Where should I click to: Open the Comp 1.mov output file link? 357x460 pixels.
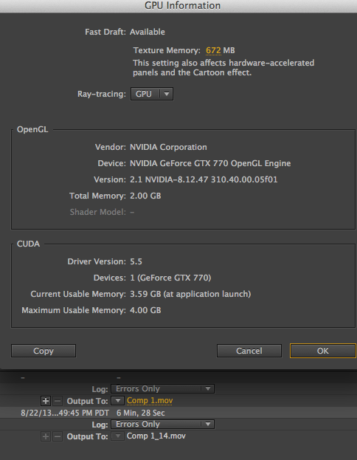tap(150, 400)
